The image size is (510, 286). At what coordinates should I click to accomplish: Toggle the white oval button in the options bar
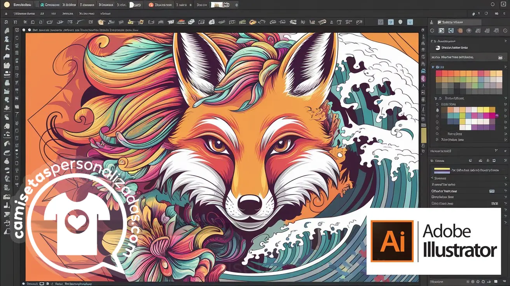click(x=400, y=22)
